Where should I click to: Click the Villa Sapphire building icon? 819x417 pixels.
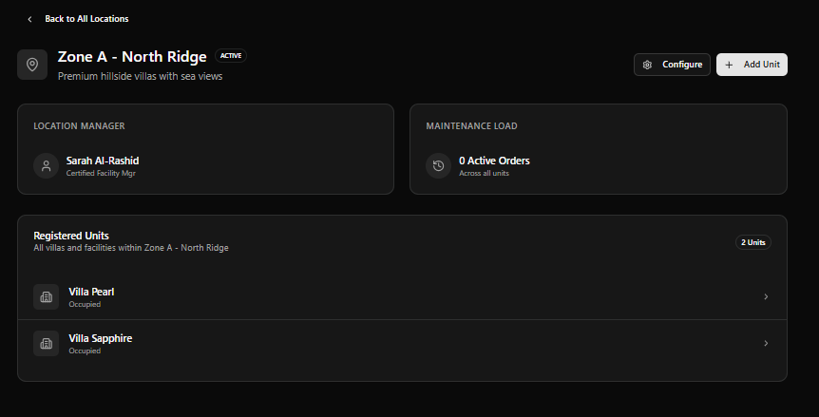tap(46, 344)
